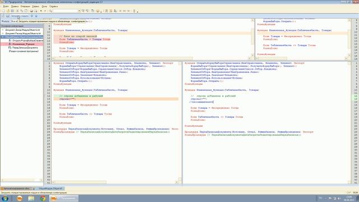The height and width of the screenshot is (202, 359).
Task: Click the save icon beside Загрузить модули
Action: click(x=7, y=16)
